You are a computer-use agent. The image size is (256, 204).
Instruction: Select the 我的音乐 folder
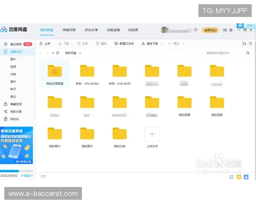(x=87, y=137)
